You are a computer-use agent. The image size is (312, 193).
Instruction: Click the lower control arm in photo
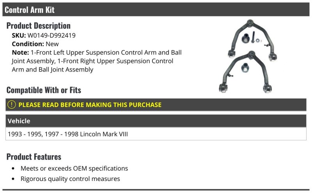click(x=246, y=72)
